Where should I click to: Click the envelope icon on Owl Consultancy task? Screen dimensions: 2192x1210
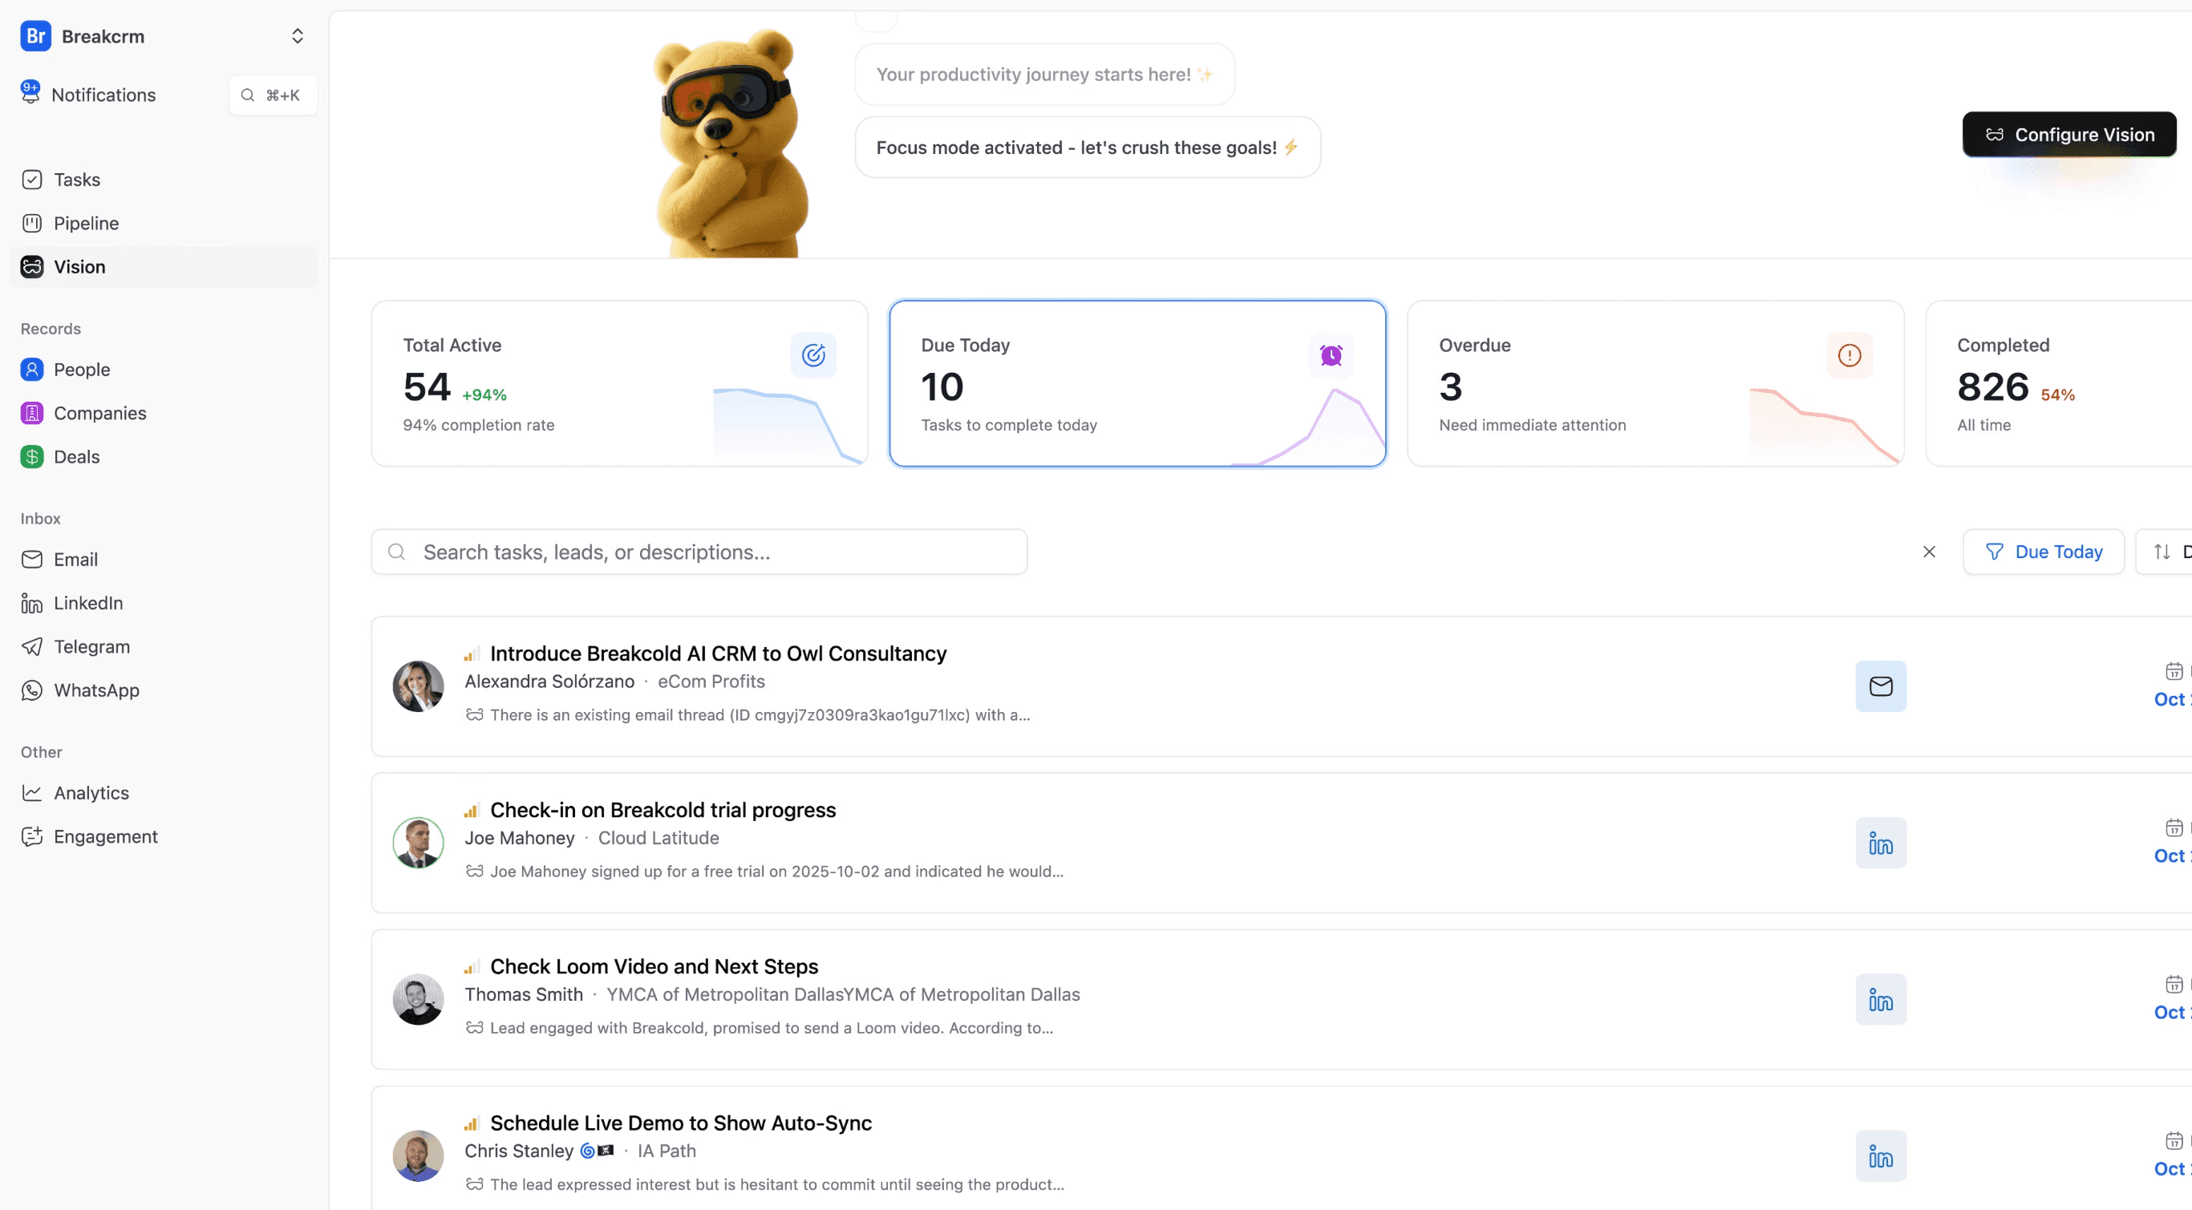click(1881, 686)
